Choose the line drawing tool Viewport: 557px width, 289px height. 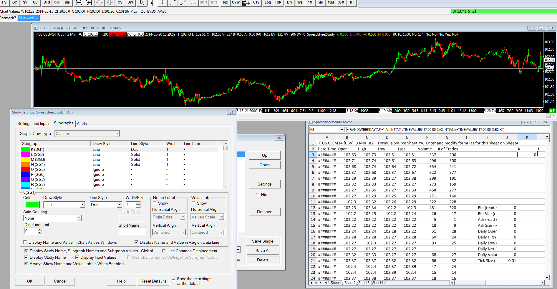[173, 3]
